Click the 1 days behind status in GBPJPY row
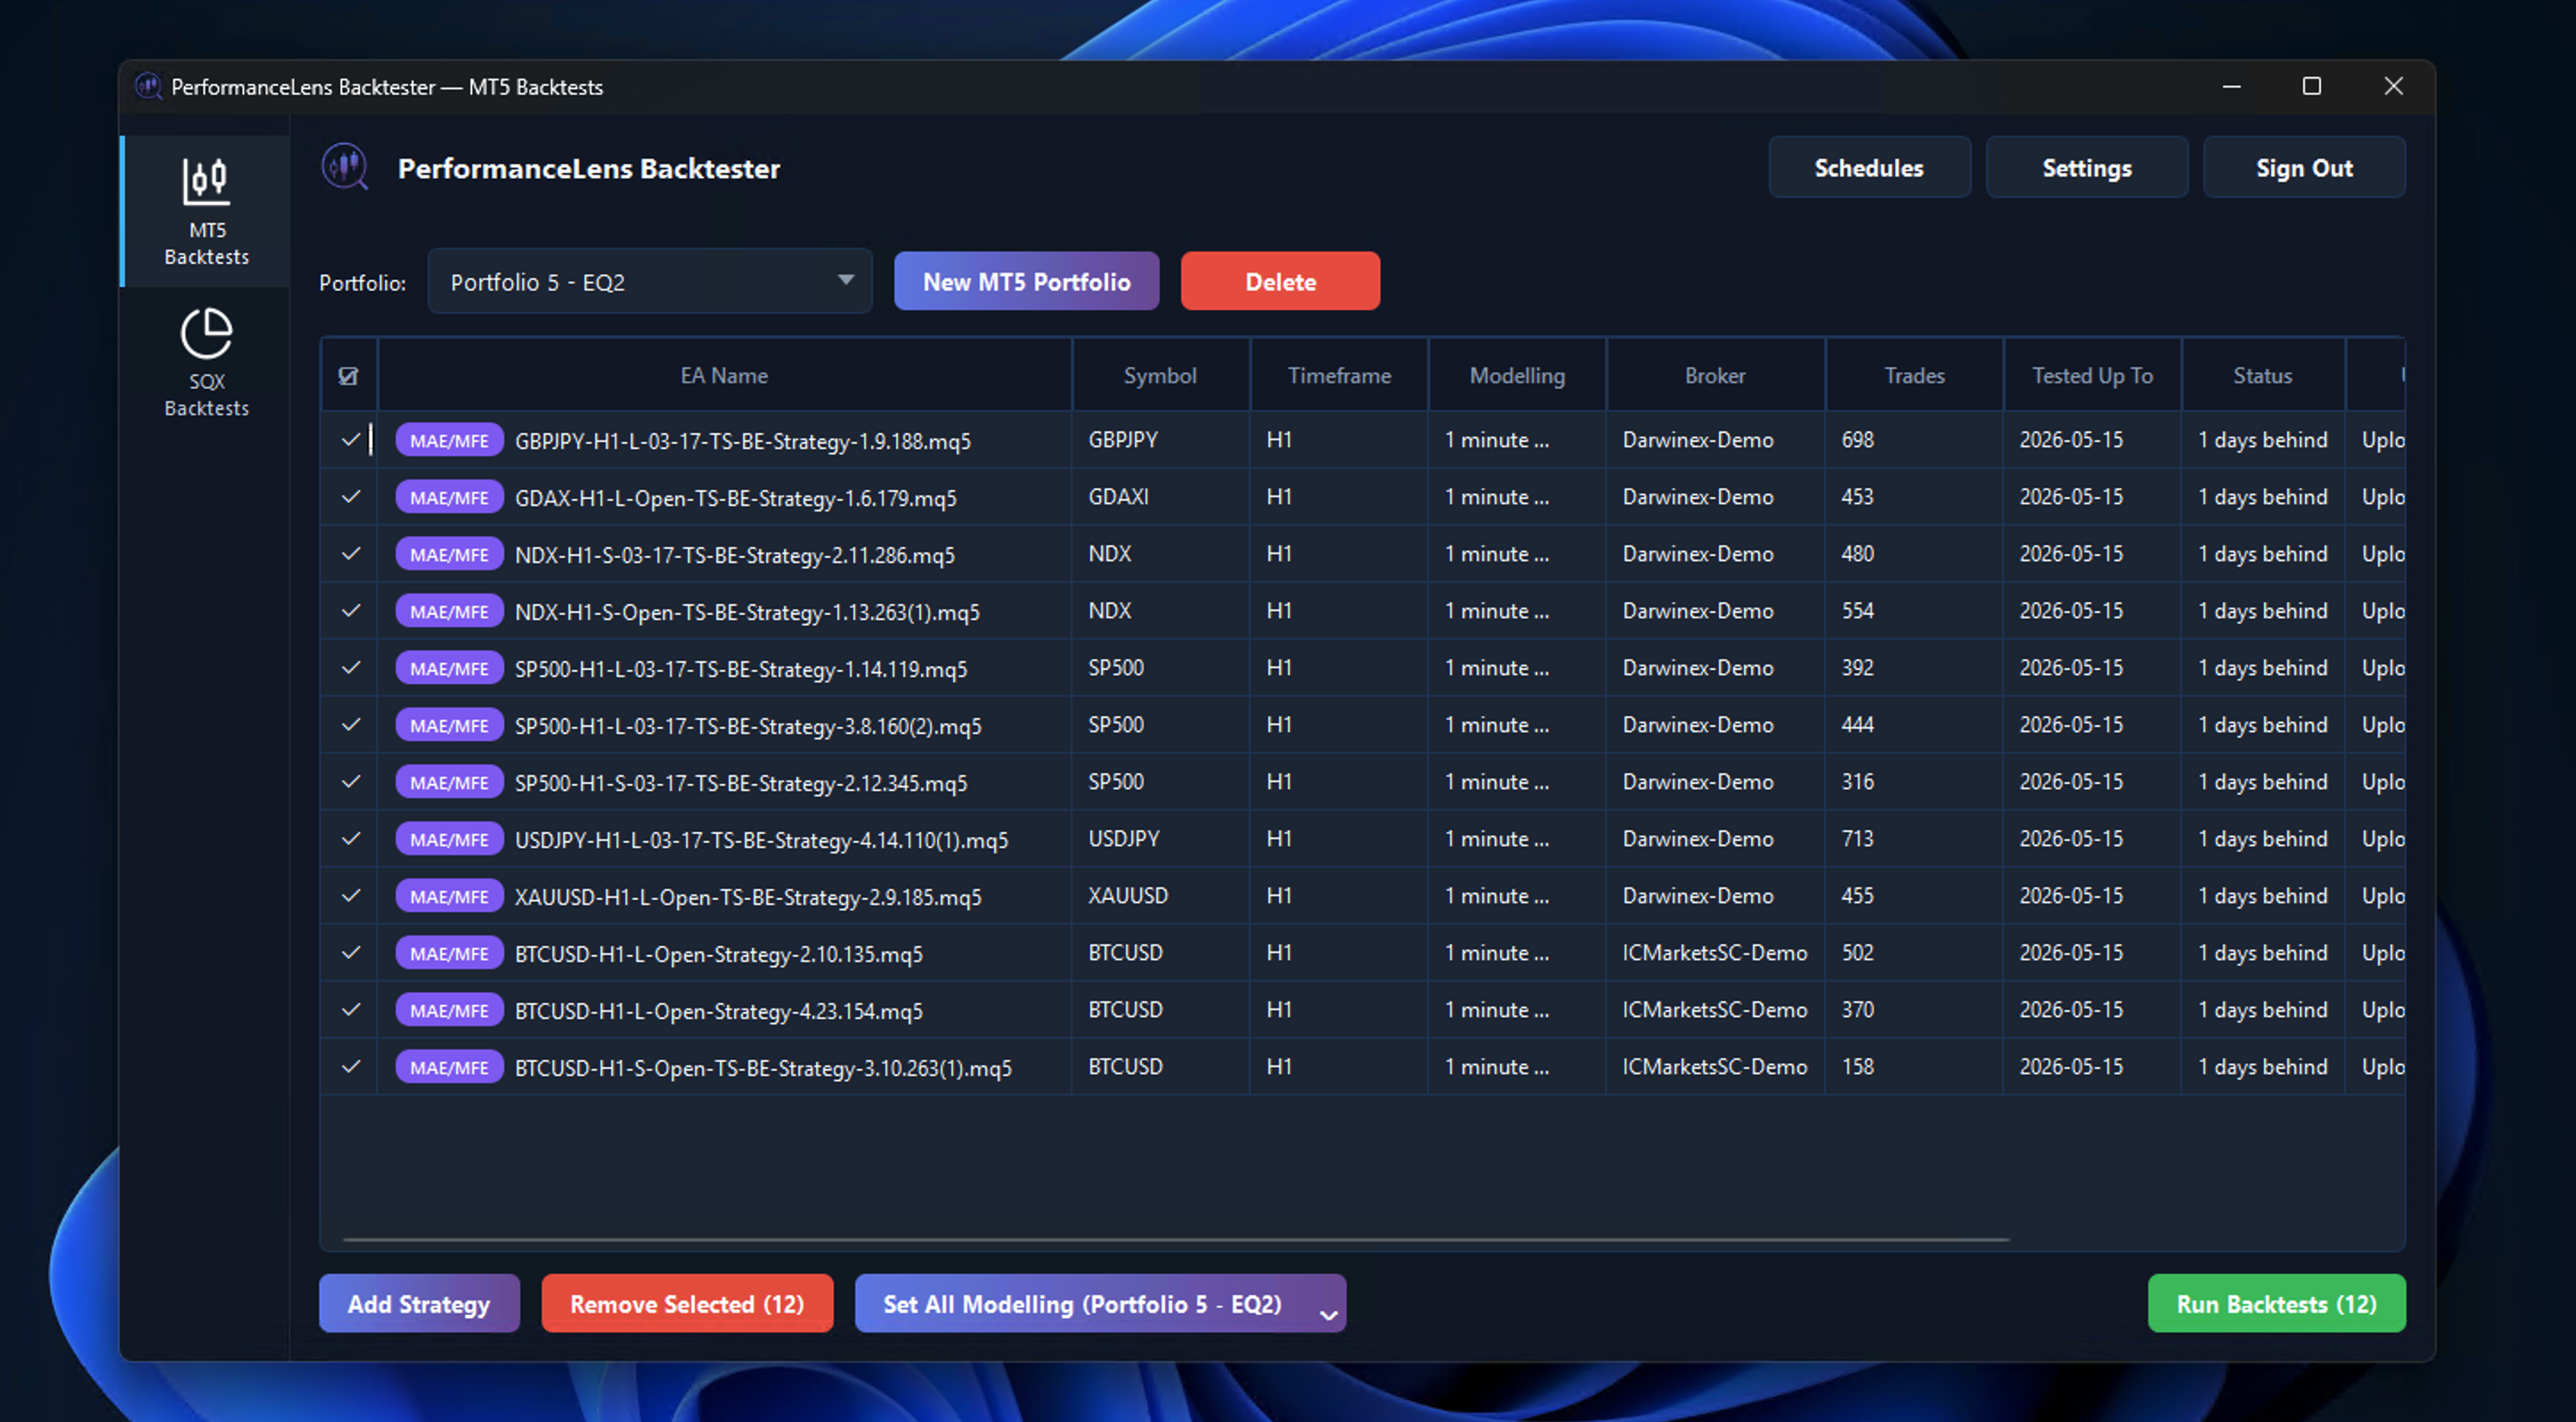 (x=2262, y=440)
